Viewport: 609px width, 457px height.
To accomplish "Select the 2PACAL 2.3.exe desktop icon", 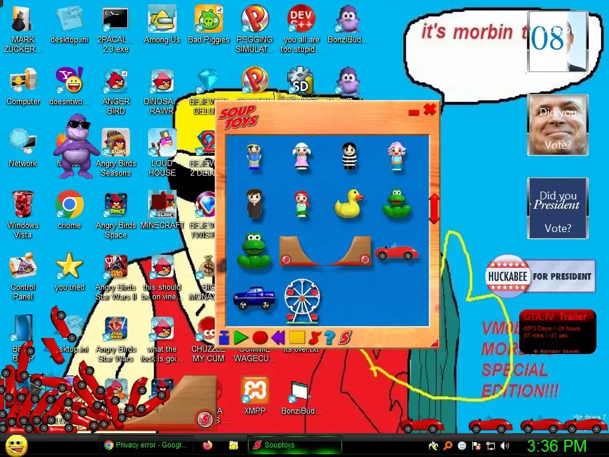I will (x=115, y=29).
